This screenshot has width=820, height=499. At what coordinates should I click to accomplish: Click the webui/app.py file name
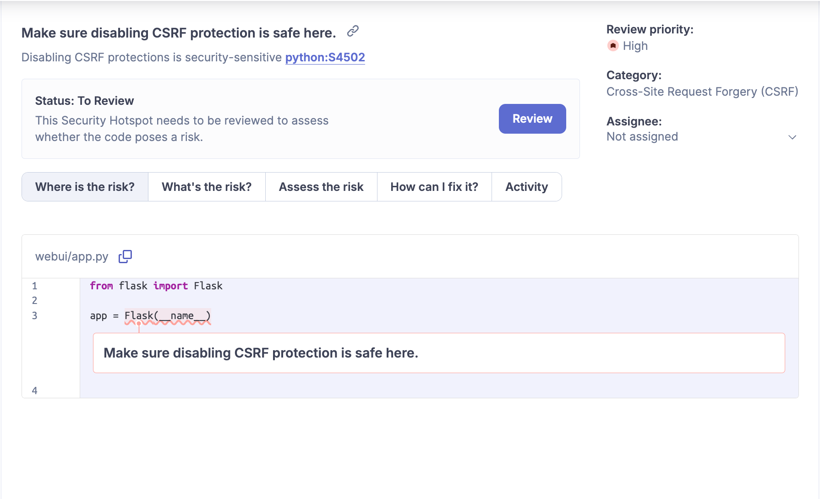pos(72,256)
